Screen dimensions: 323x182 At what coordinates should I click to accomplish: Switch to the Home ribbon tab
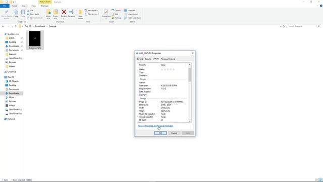pos(14,6)
